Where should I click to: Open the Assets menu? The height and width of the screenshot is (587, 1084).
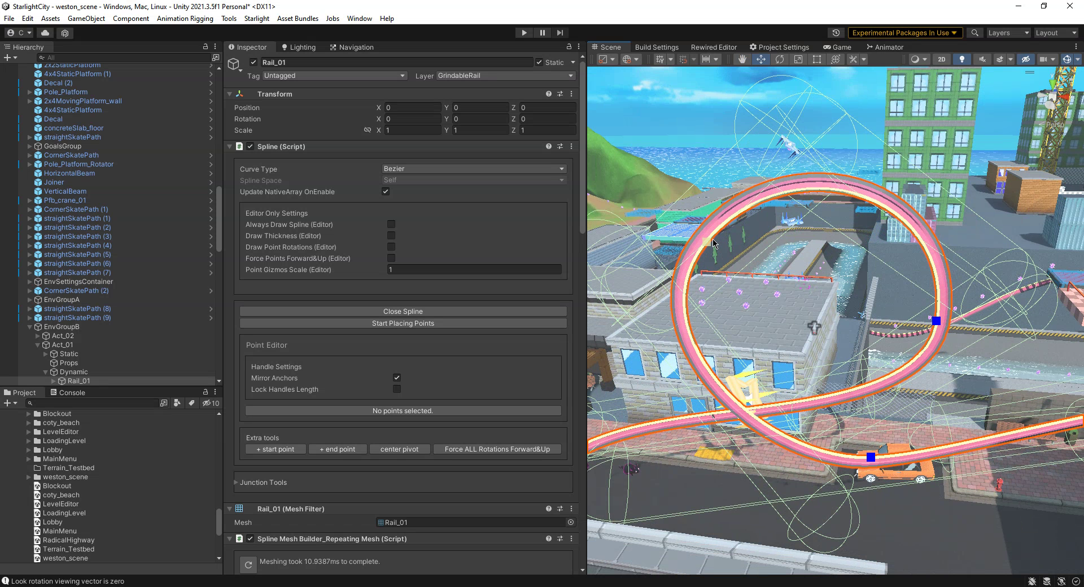pos(50,18)
